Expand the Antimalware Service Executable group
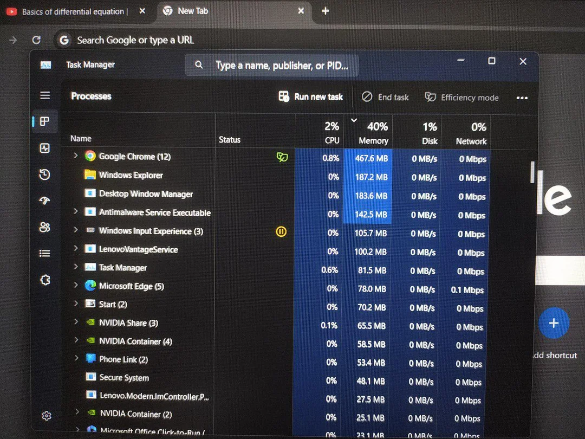The image size is (585, 439). tap(76, 211)
